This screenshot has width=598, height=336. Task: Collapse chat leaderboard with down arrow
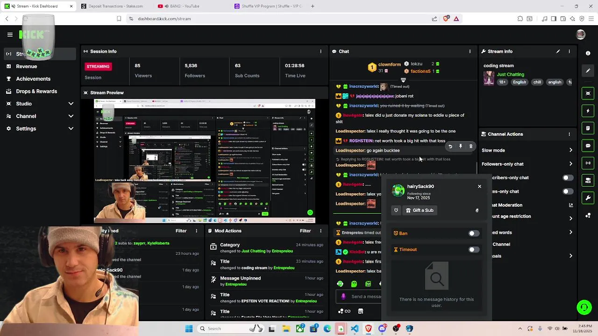[403, 80]
